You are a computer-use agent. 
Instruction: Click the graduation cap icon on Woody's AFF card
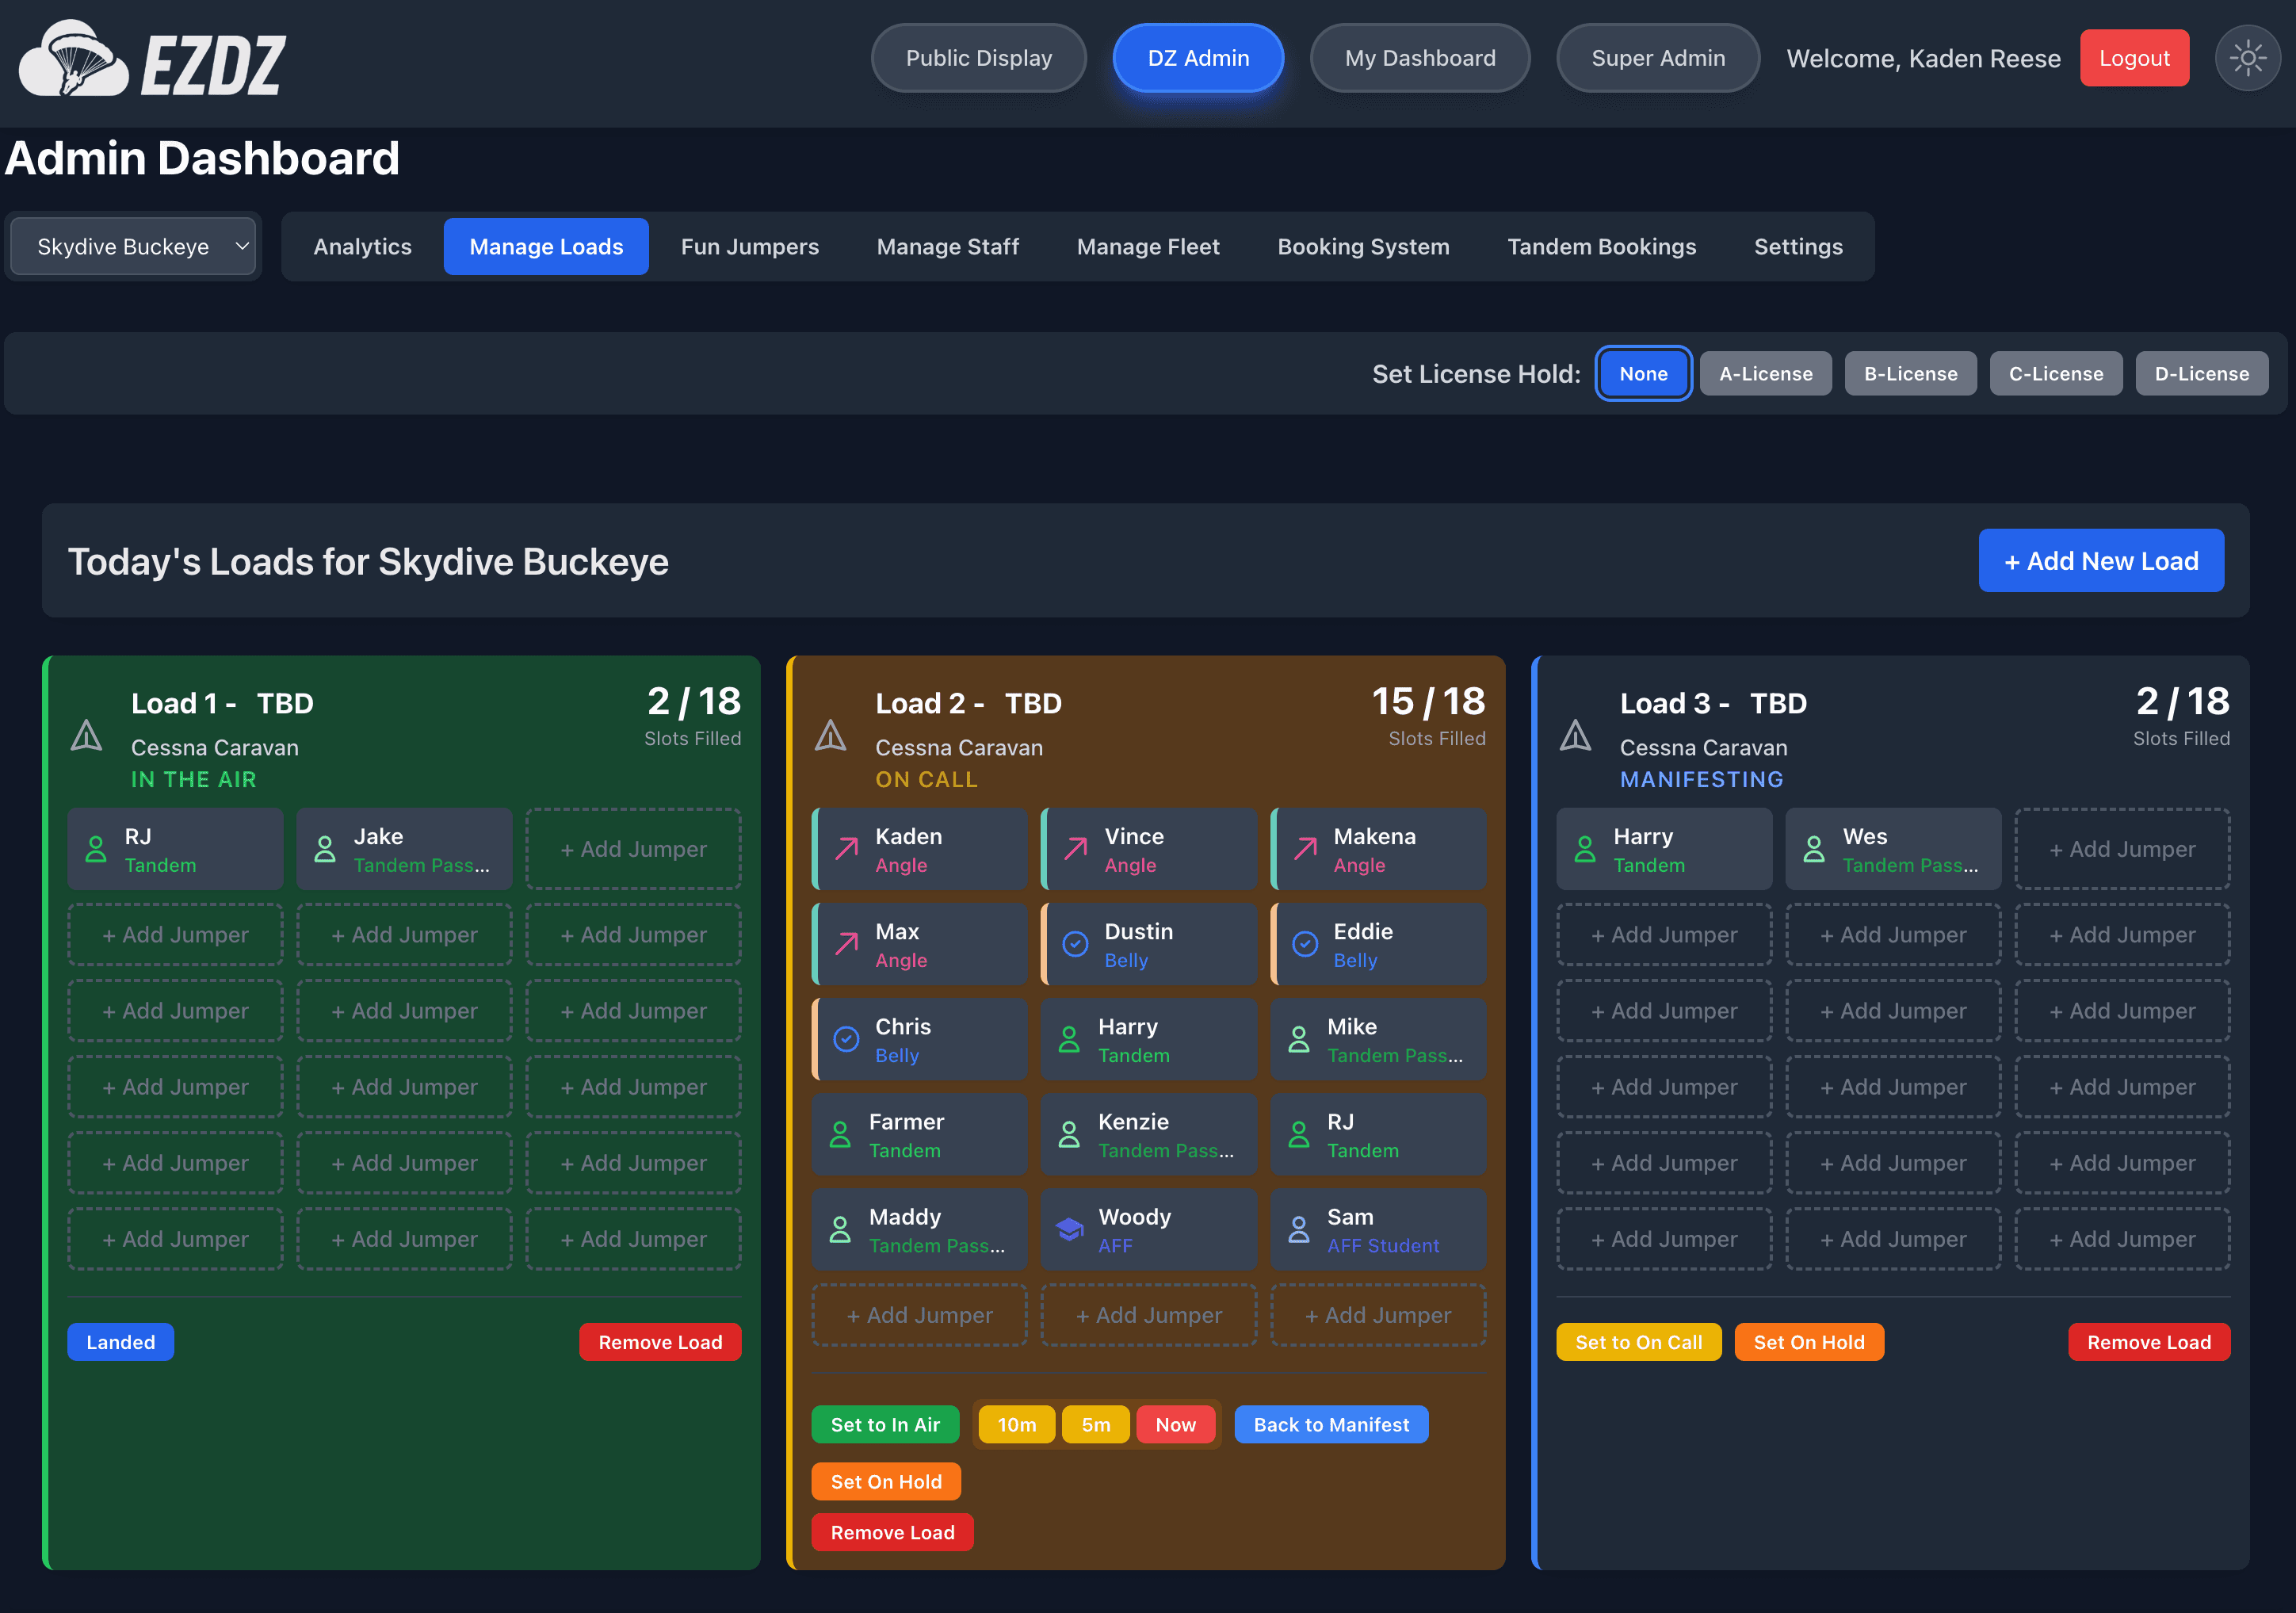coord(1070,1228)
